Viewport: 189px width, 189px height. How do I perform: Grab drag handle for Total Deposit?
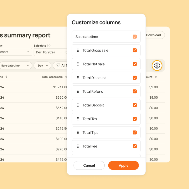(x=78, y=105)
